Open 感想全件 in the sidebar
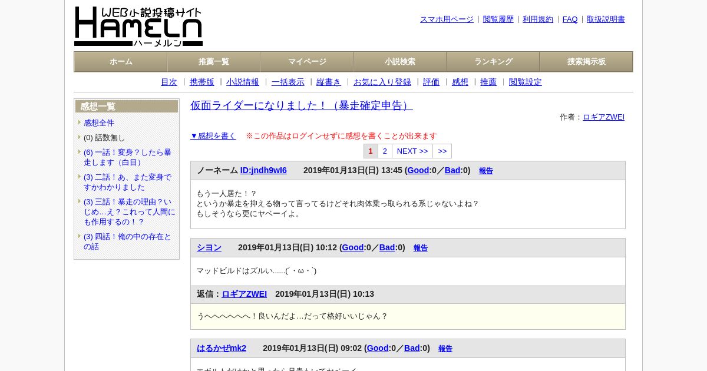The image size is (707, 371). 99,123
